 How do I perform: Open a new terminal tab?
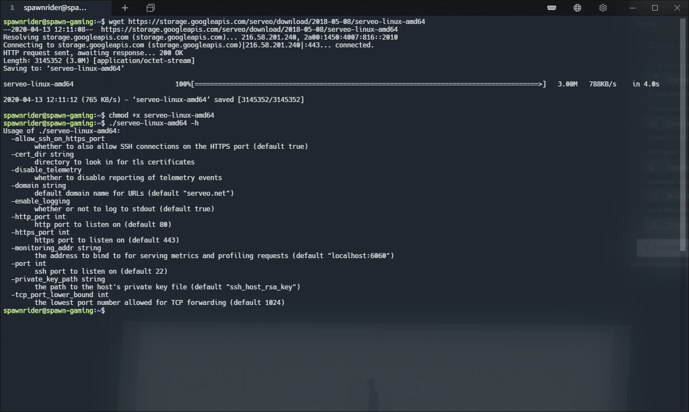click(125, 8)
